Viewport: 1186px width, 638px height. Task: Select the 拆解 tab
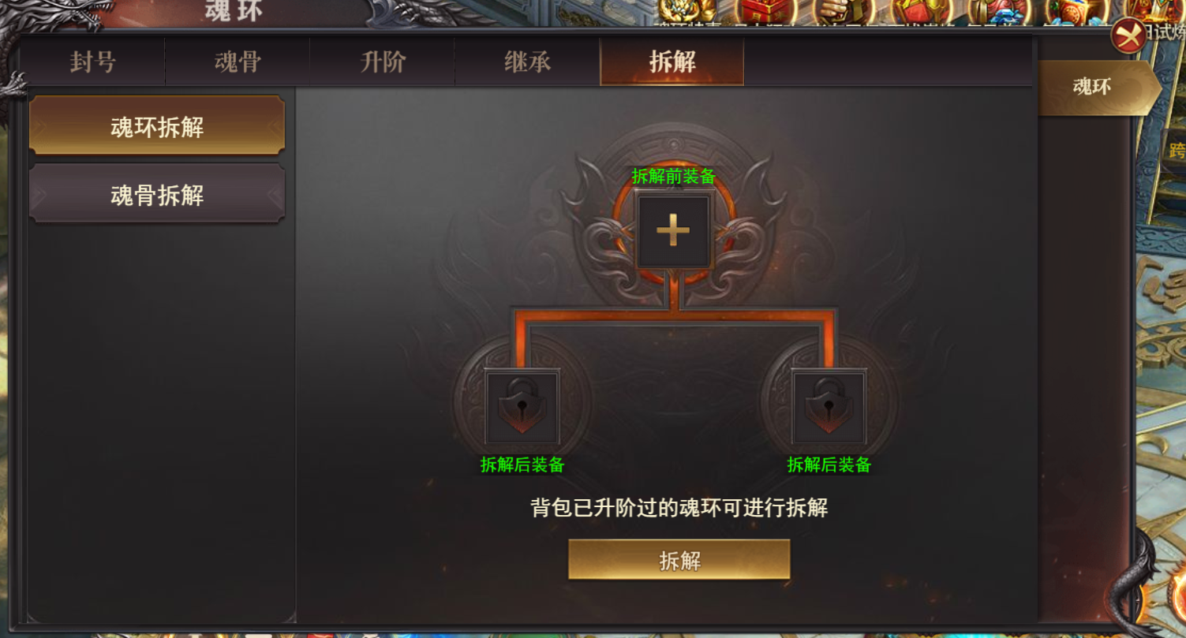tap(672, 62)
